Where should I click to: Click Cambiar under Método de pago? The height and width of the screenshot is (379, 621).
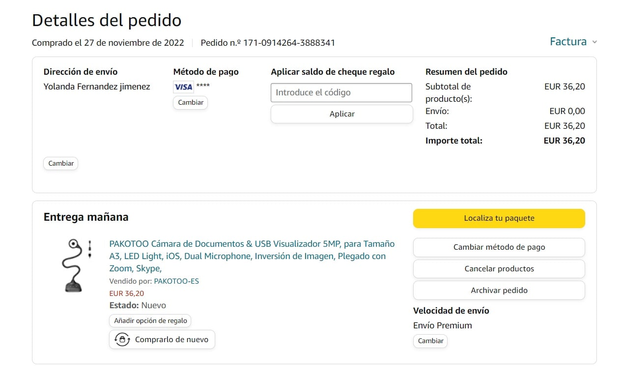click(x=190, y=103)
